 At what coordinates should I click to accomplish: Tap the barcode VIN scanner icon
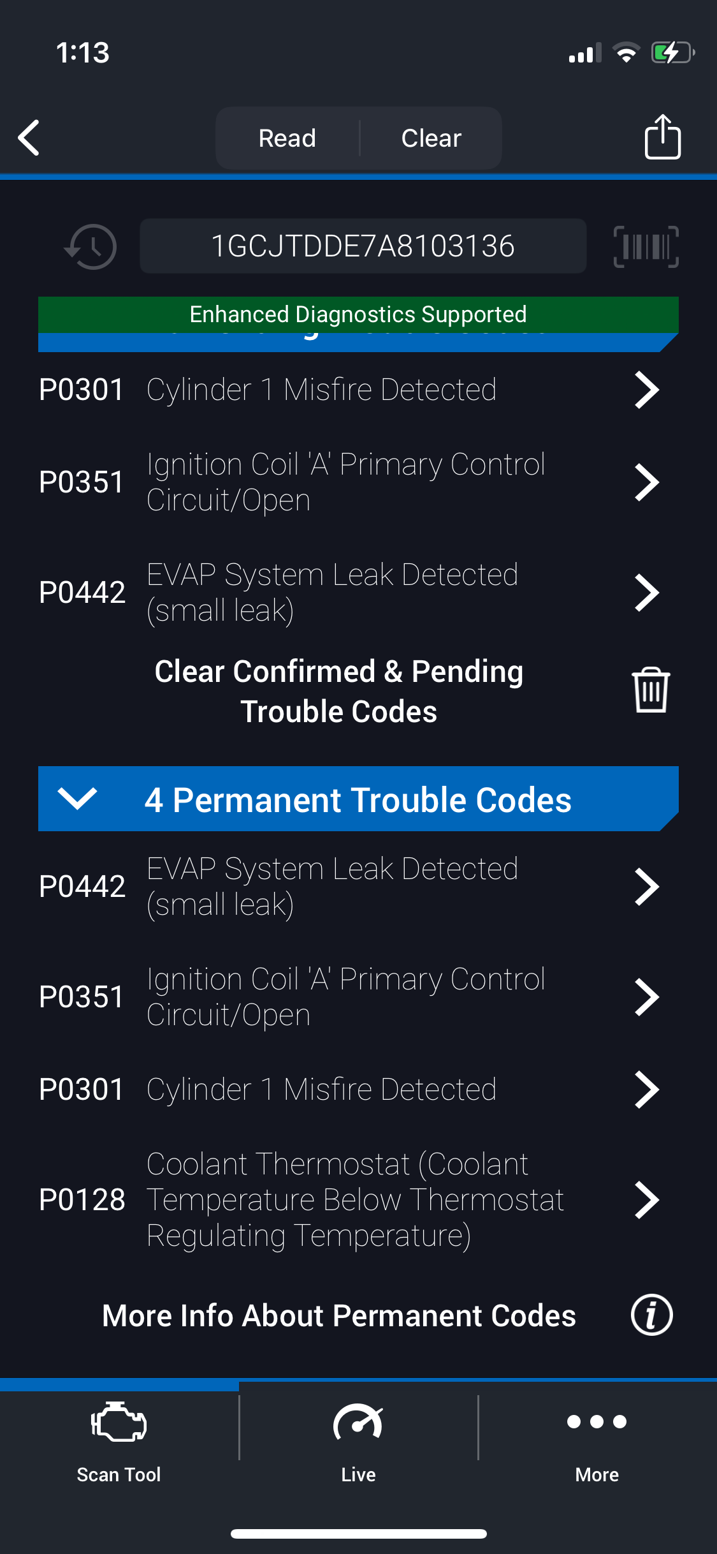(x=646, y=246)
